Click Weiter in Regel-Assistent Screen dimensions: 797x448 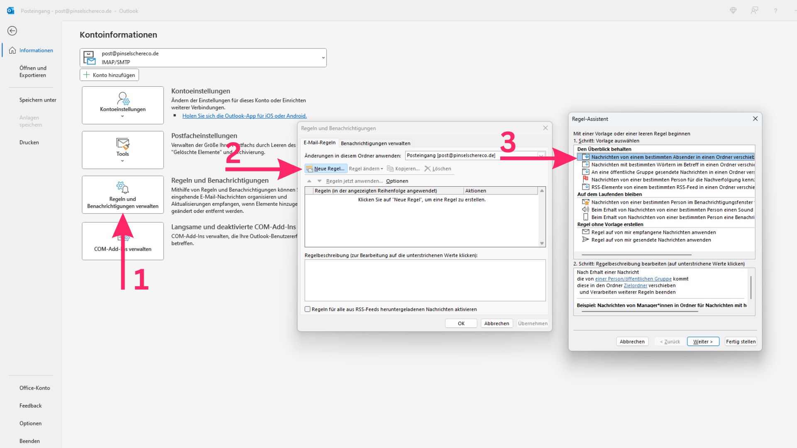coord(703,342)
